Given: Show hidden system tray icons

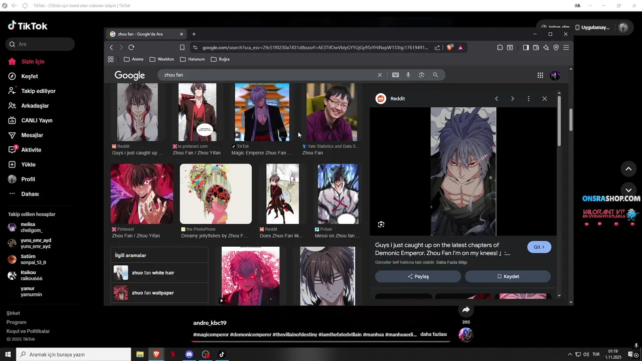Looking at the screenshot, I should point(570,354).
